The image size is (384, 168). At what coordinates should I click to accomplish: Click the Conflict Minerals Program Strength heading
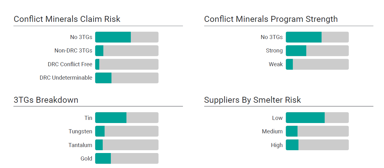[271, 19]
